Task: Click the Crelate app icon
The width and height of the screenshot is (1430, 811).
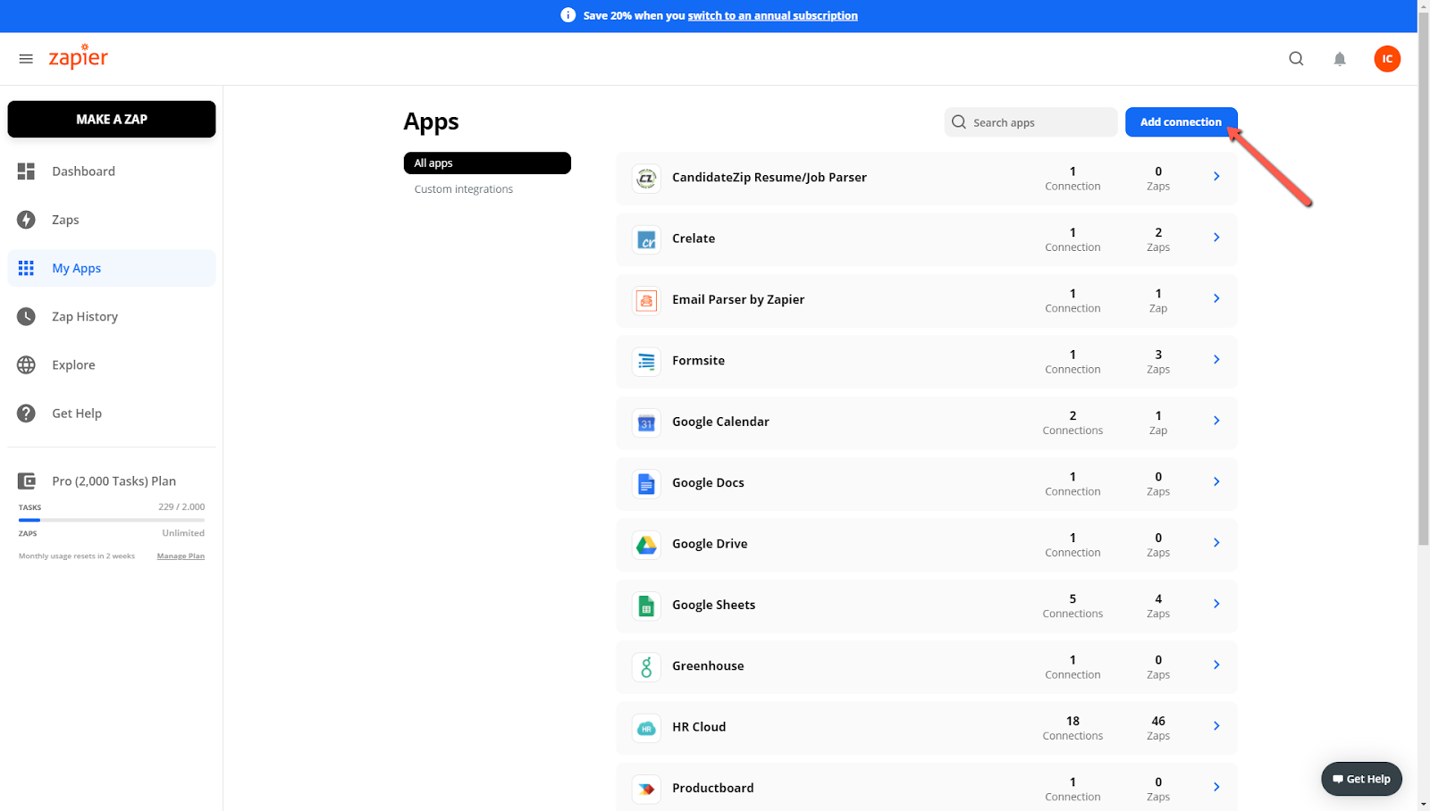Action: [646, 239]
